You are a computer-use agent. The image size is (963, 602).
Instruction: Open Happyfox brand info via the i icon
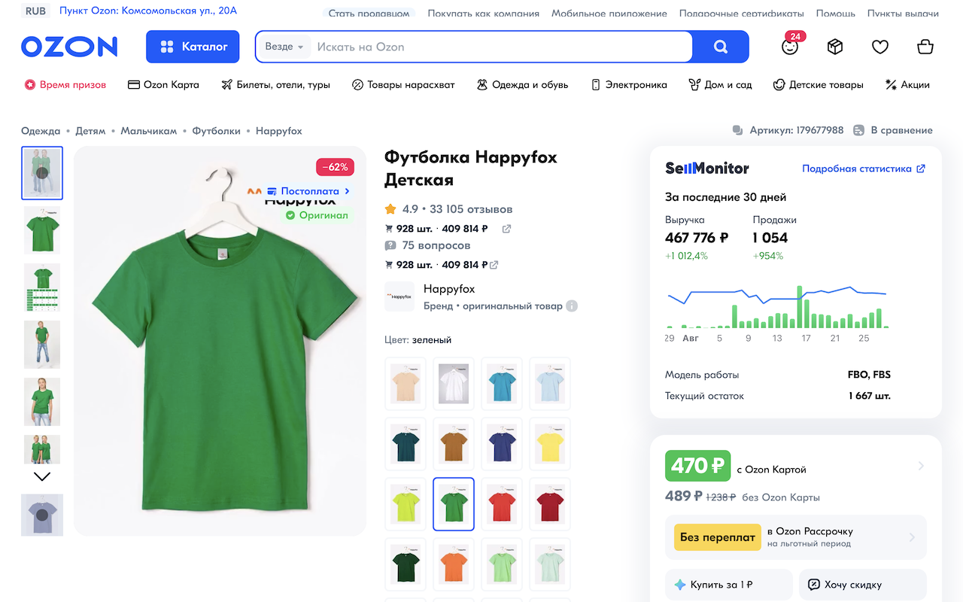[571, 306]
